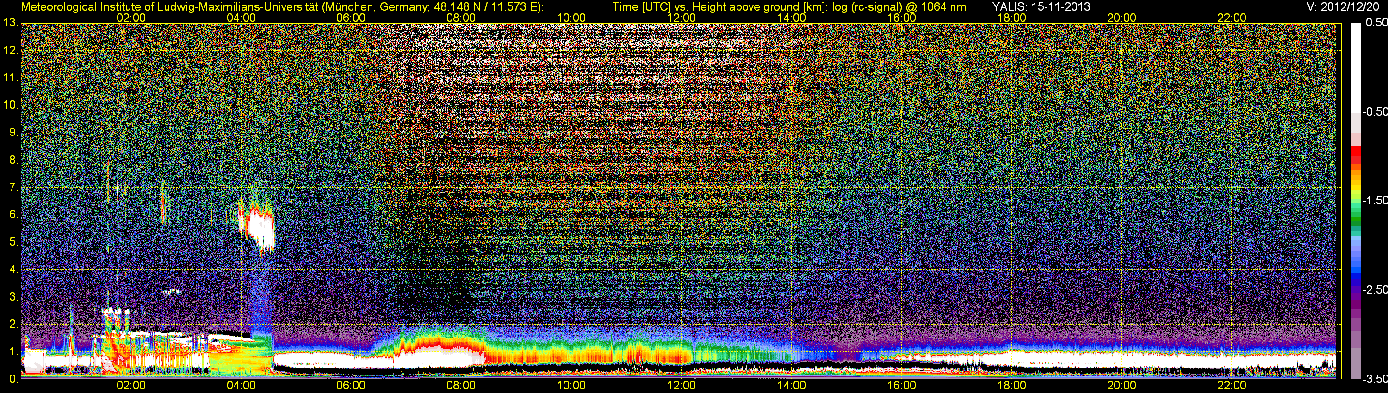Click the 0 km height axis label

[x=13, y=379]
